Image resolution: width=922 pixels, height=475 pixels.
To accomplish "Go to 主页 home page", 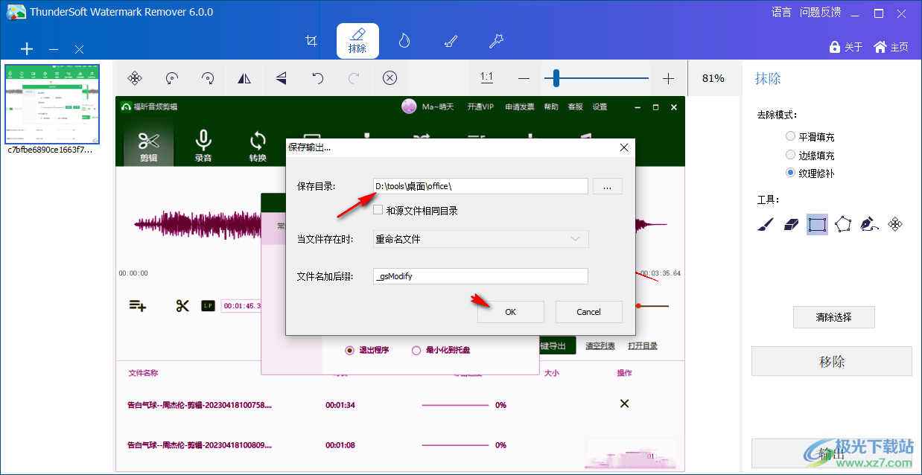I will (x=891, y=47).
